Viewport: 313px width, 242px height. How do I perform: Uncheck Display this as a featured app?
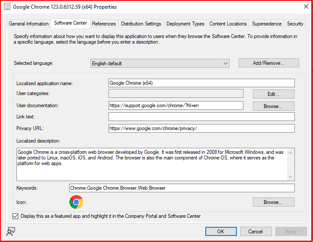(x=16, y=216)
